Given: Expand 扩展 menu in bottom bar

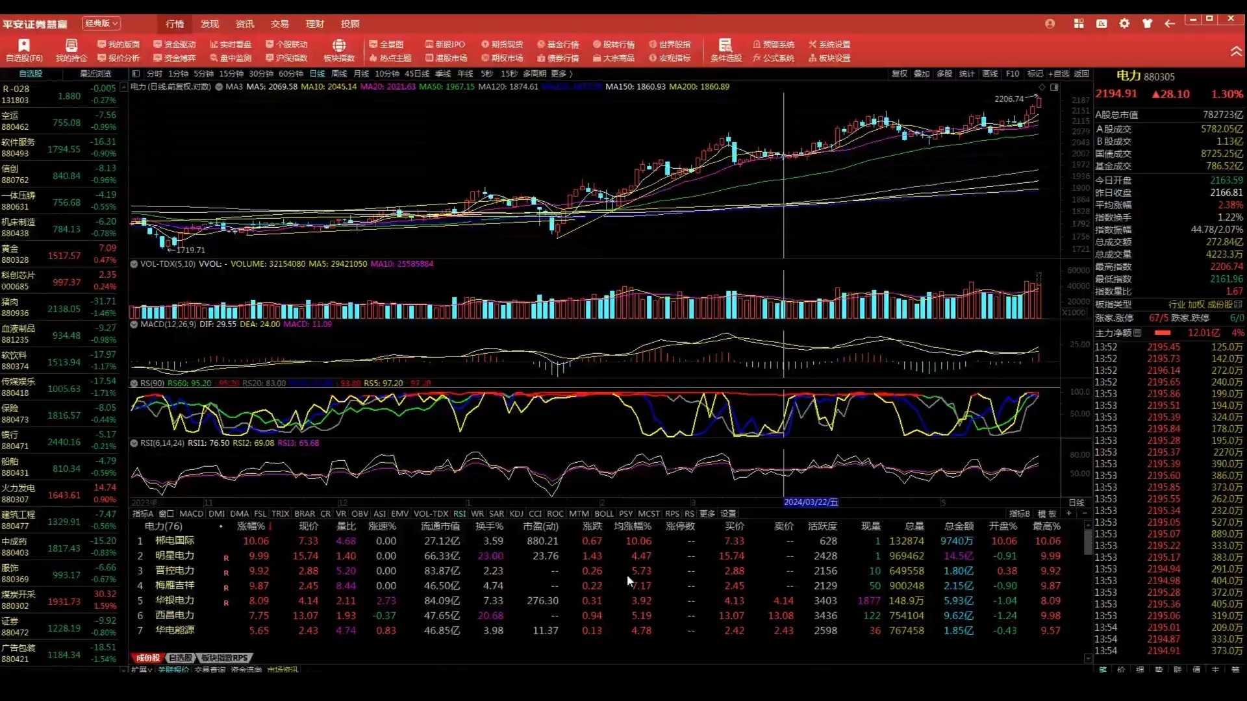Looking at the screenshot, I should click(141, 670).
